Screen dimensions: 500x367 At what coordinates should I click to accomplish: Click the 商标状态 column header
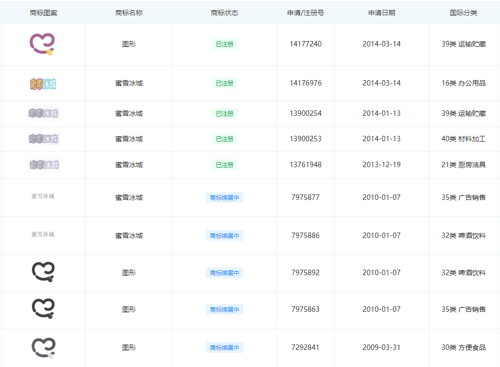click(225, 13)
